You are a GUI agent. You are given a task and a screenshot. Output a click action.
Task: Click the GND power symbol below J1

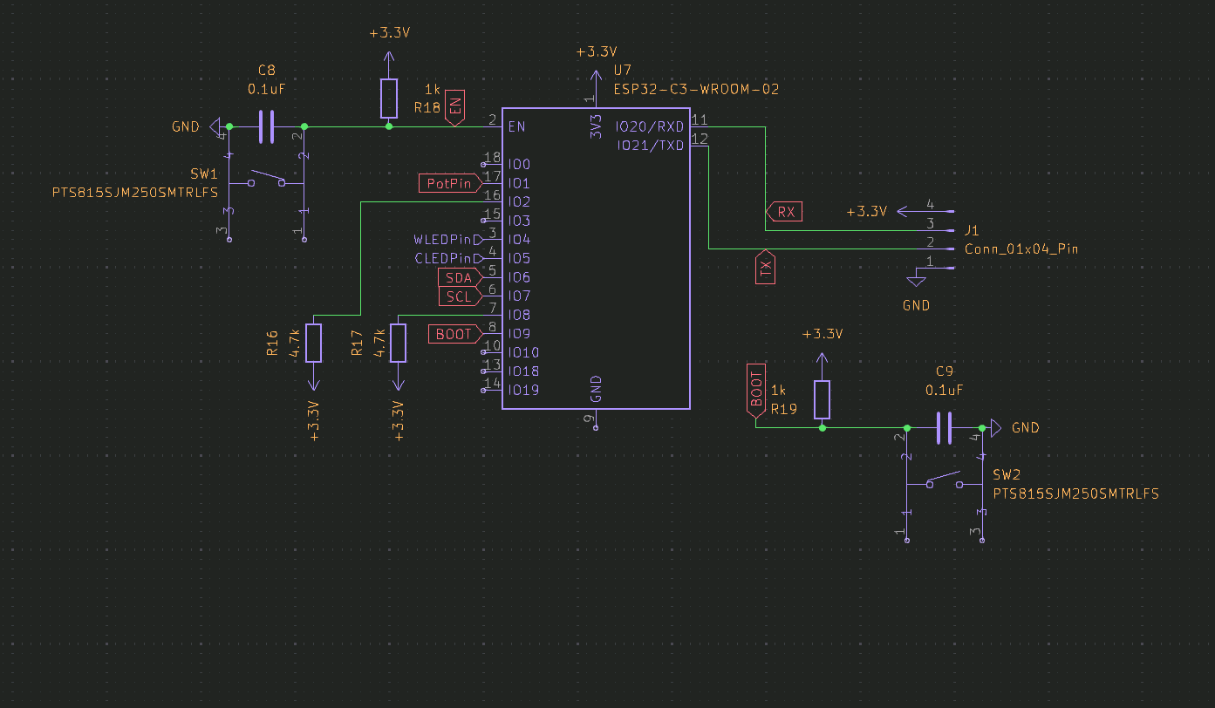916,281
